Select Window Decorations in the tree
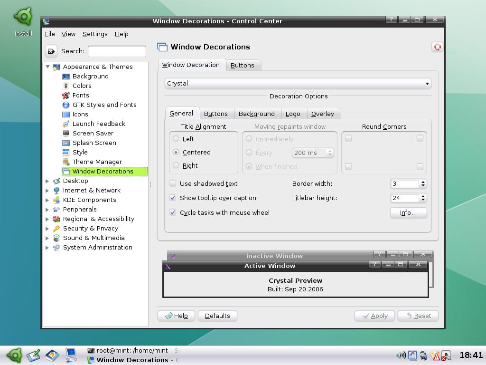The image size is (486, 365). [x=105, y=171]
